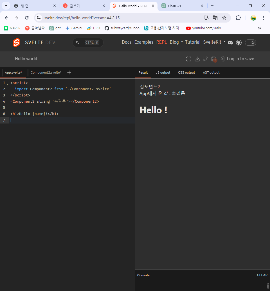
Task: Click the h1 Hello {name} code line
Action: 35,114
